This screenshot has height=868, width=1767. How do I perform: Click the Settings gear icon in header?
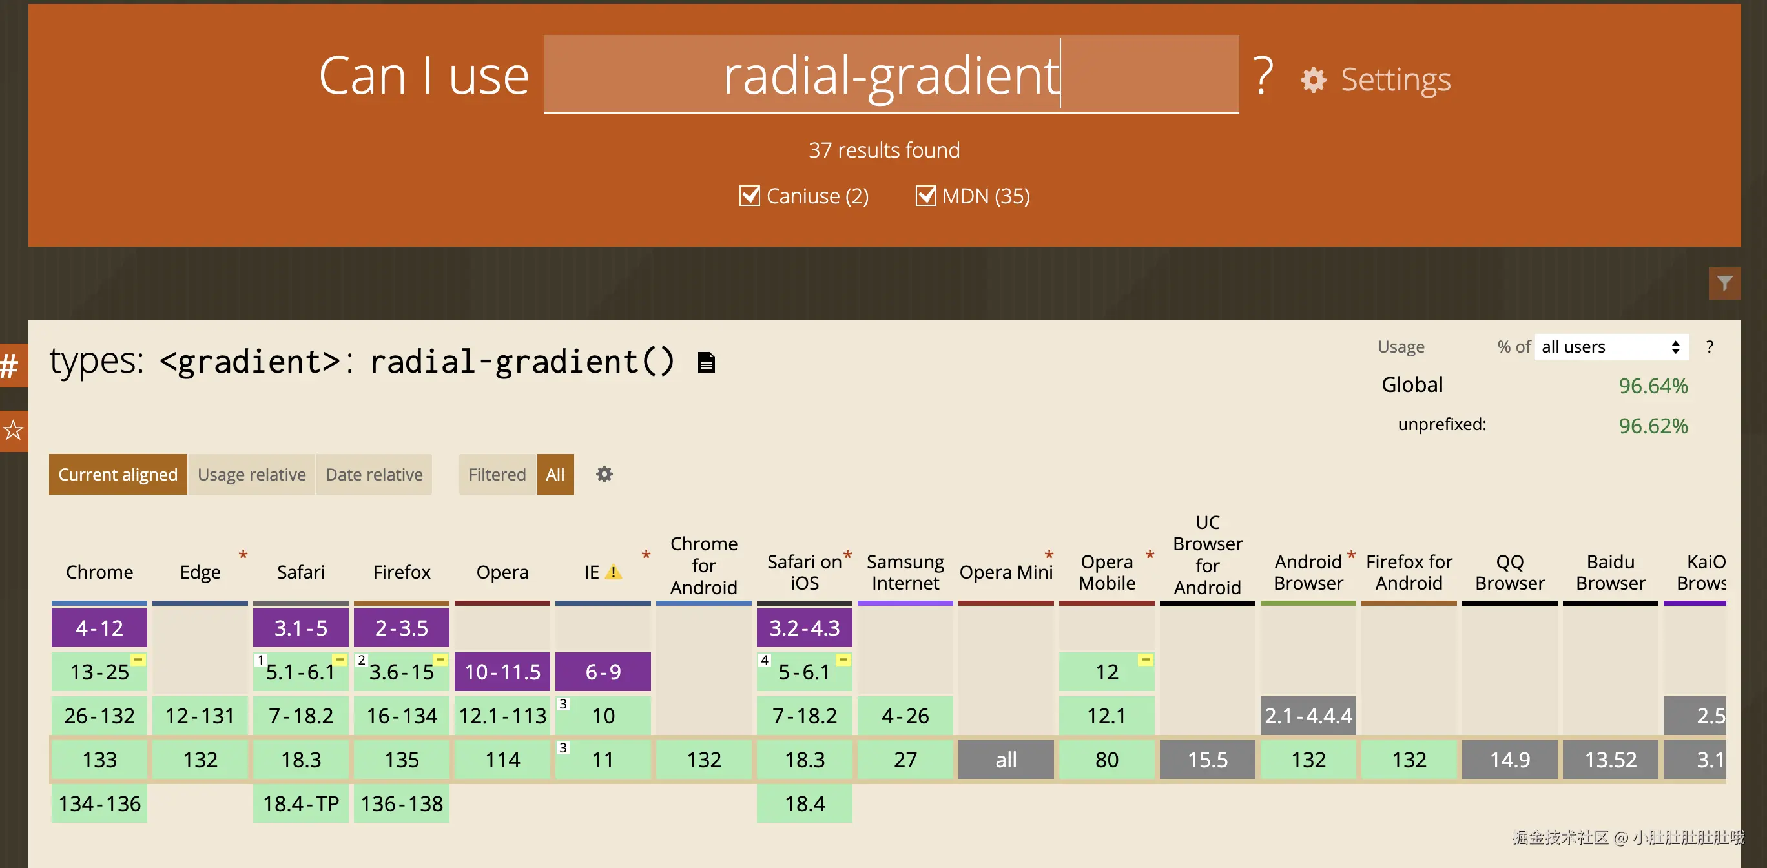(1313, 80)
